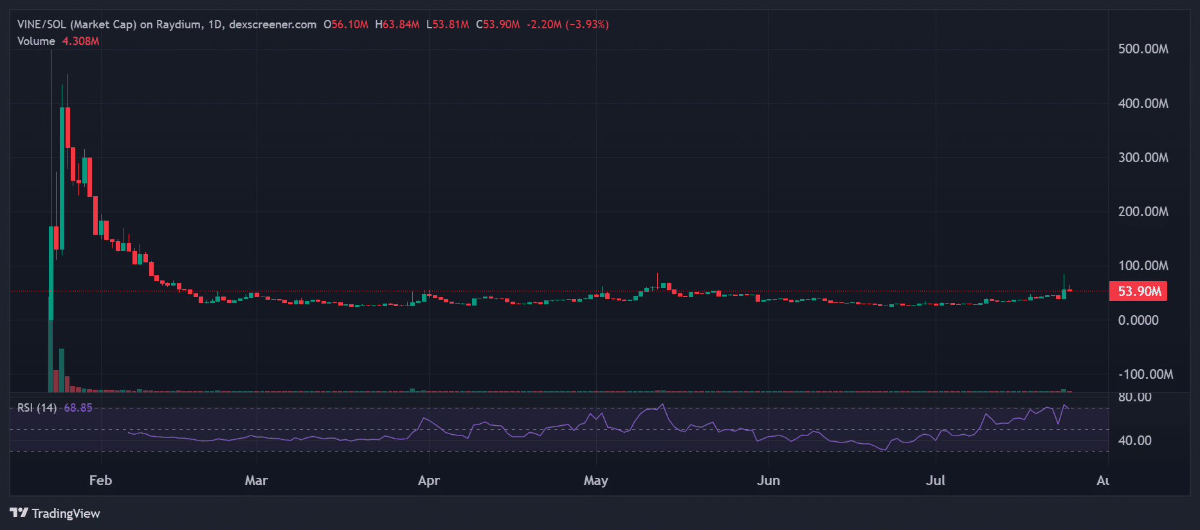Open the TradingView text link
Image resolution: width=1200 pixels, height=530 pixels.
tap(66, 513)
